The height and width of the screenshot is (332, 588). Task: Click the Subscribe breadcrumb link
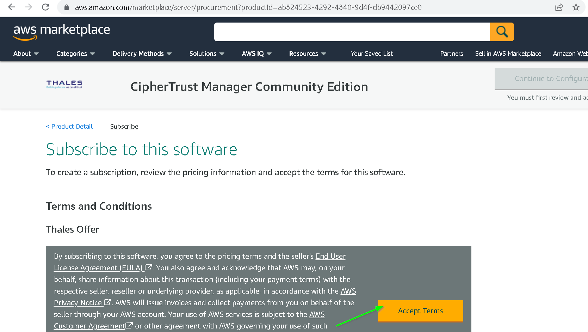click(124, 127)
